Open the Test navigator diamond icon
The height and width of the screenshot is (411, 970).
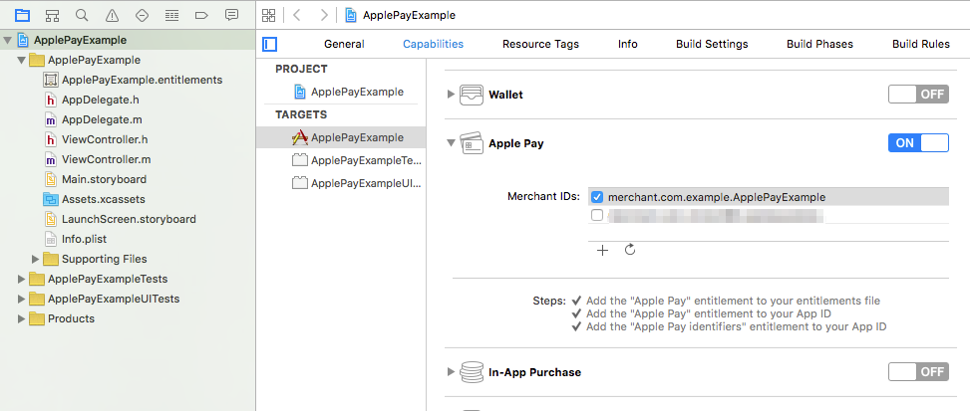142,15
